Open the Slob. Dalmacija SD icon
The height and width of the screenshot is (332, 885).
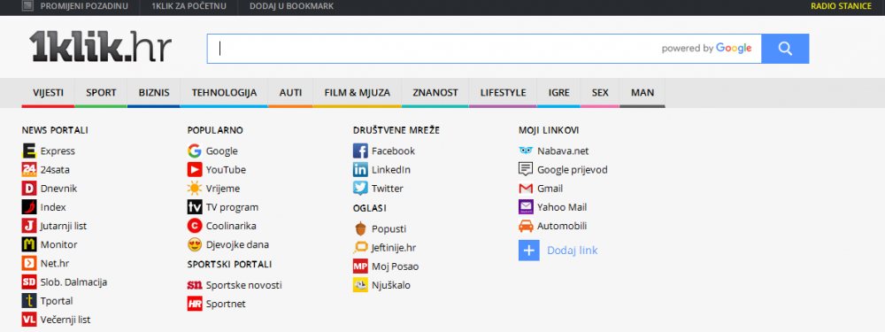29,282
